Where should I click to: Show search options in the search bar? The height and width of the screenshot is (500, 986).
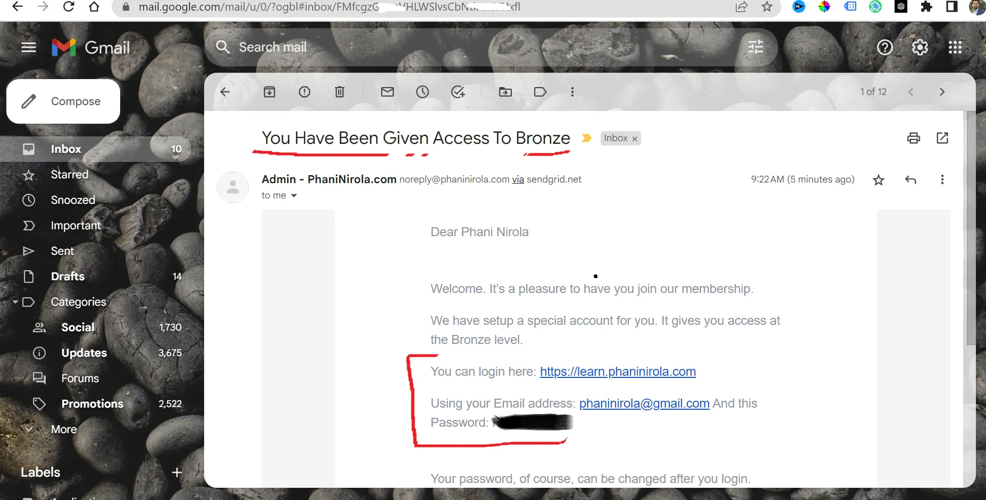click(755, 47)
